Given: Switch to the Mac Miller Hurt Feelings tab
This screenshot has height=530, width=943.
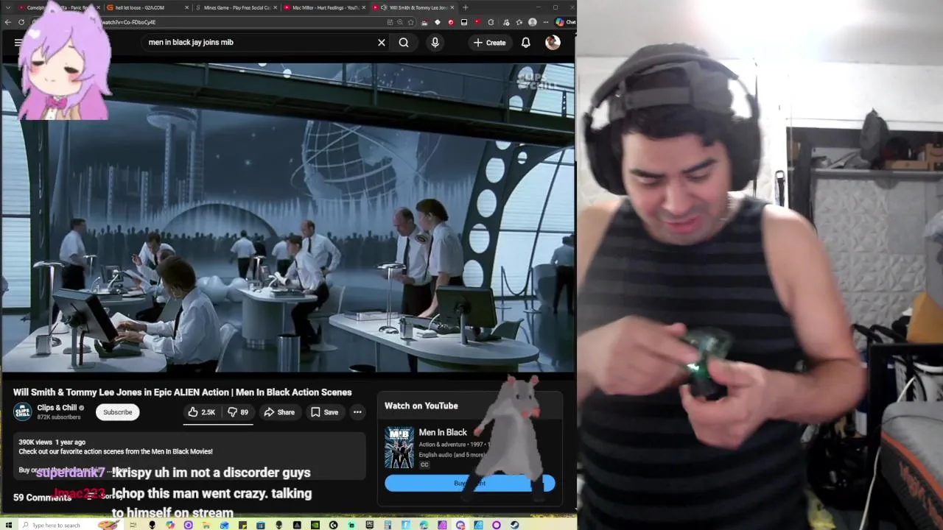Looking at the screenshot, I should tap(324, 7).
